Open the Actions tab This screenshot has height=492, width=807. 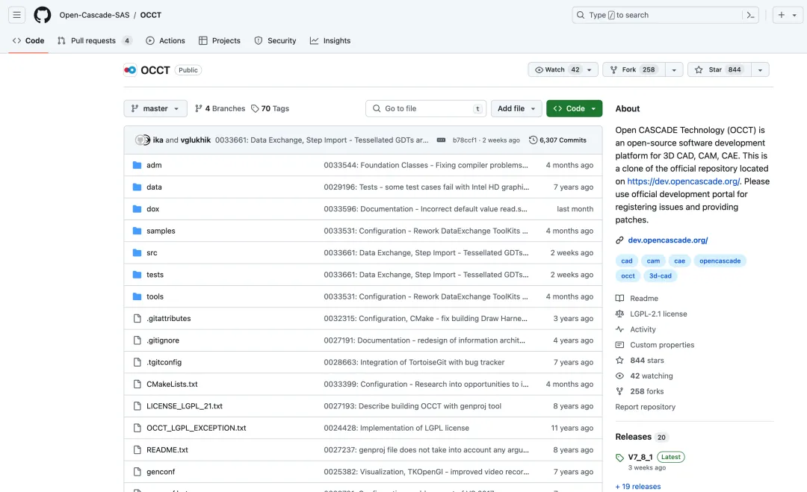(x=165, y=40)
